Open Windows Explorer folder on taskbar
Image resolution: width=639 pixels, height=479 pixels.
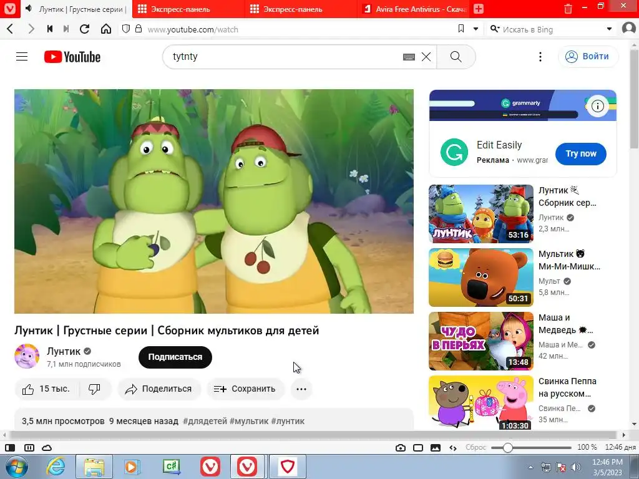coord(94,467)
